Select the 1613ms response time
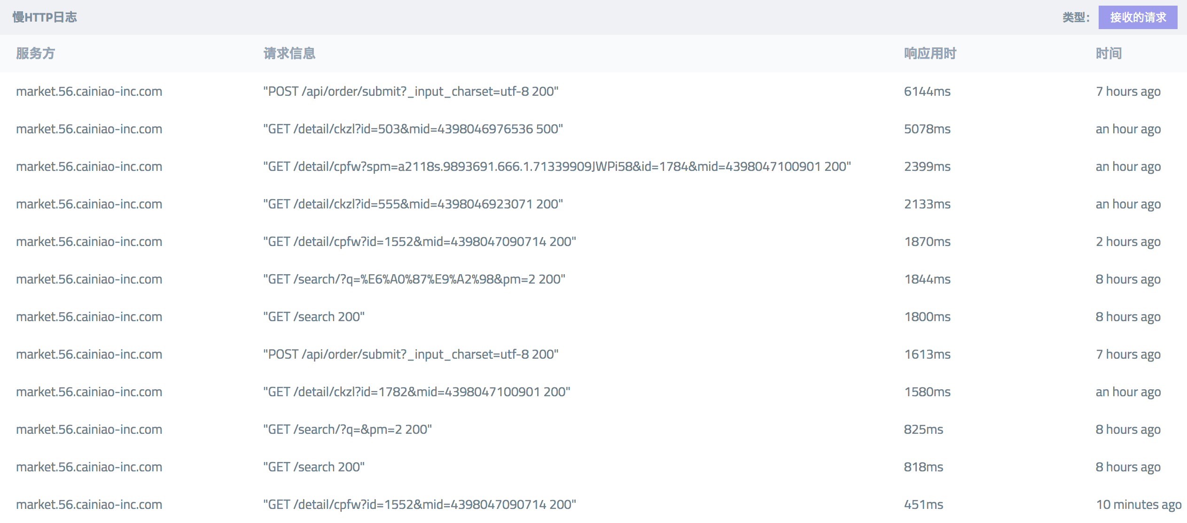The width and height of the screenshot is (1187, 523). tap(927, 354)
